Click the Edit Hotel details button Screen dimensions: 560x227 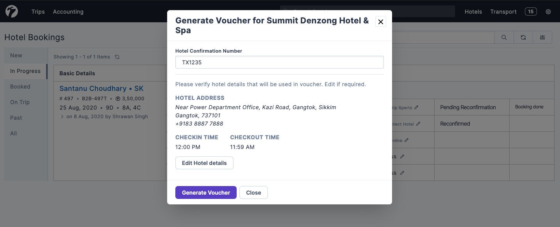click(x=204, y=163)
